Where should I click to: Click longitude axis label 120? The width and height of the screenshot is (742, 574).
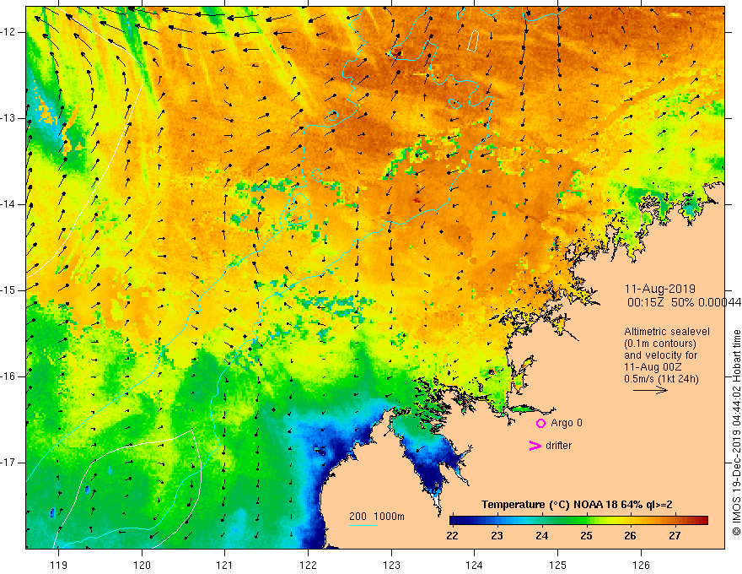click(142, 565)
